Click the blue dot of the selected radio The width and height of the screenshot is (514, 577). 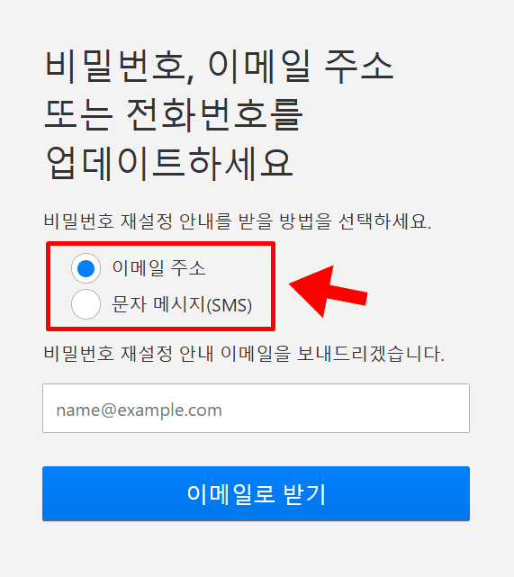click(x=86, y=268)
